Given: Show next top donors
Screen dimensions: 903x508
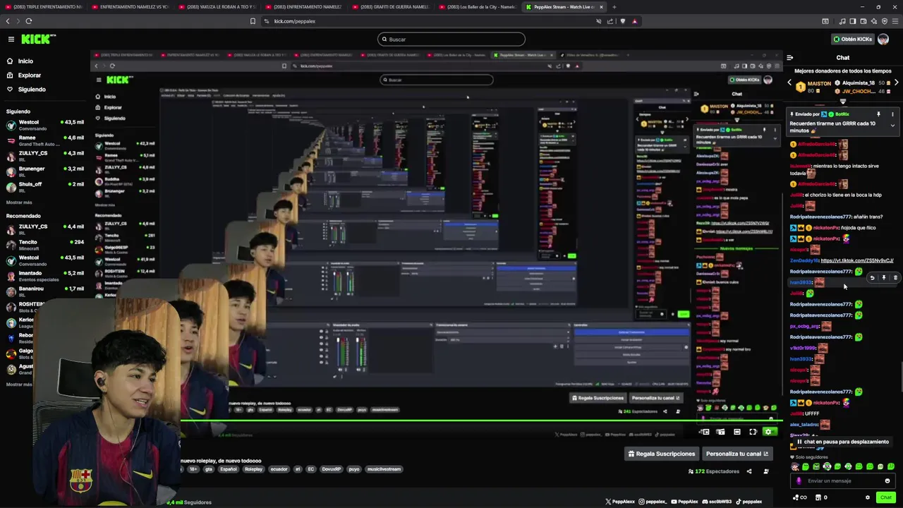Looking at the screenshot, I should click(x=896, y=83).
